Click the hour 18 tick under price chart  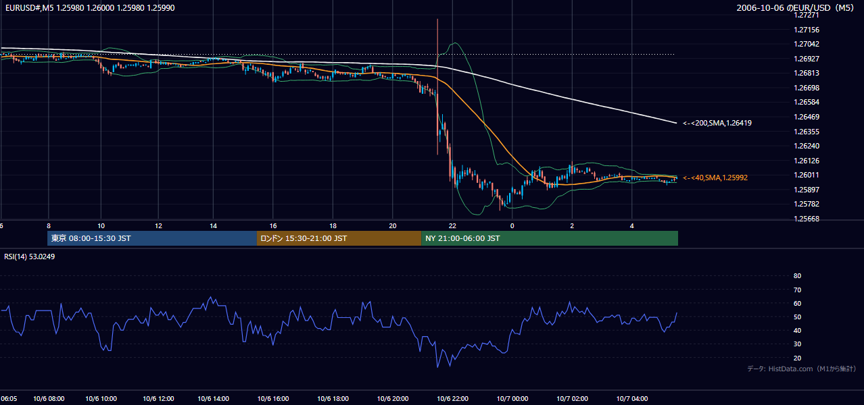click(x=333, y=225)
